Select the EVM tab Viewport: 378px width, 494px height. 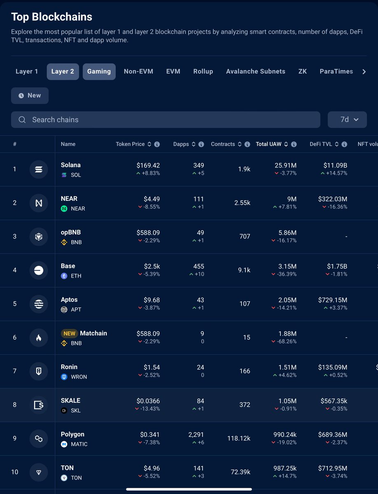[x=173, y=72]
